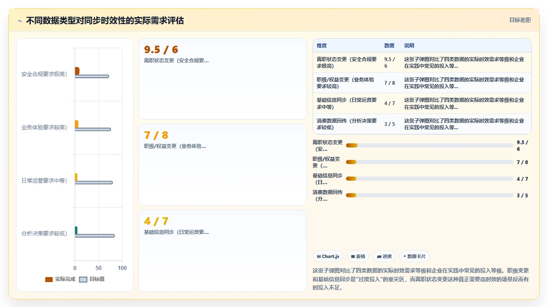This screenshot has width=548, height=307.
Task: Click the 表格 chip
Action: 358,256
